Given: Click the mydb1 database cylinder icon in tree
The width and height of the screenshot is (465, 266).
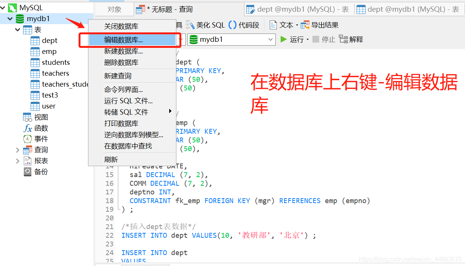Looking at the screenshot, I should point(20,18).
